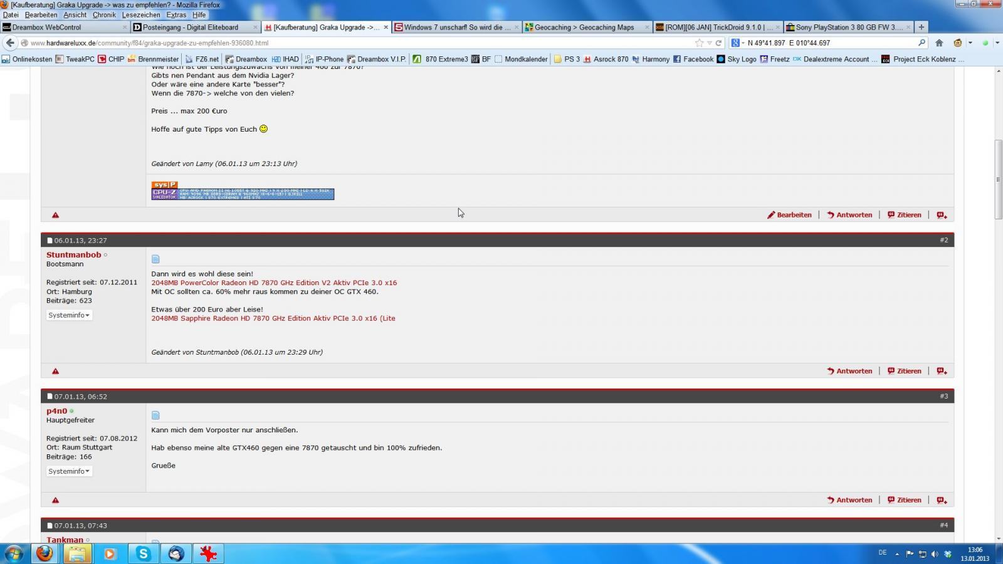Open p4n0's user profile
The height and width of the screenshot is (564, 1003).
pyautogui.click(x=56, y=411)
